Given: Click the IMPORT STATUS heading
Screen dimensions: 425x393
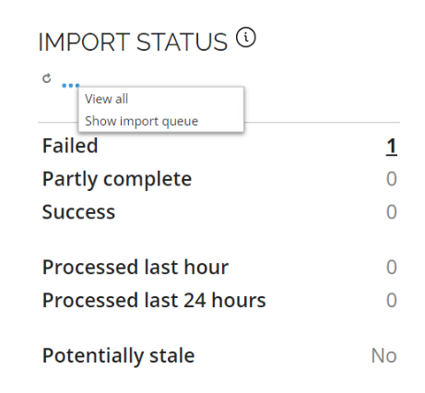Looking at the screenshot, I should point(133,42).
